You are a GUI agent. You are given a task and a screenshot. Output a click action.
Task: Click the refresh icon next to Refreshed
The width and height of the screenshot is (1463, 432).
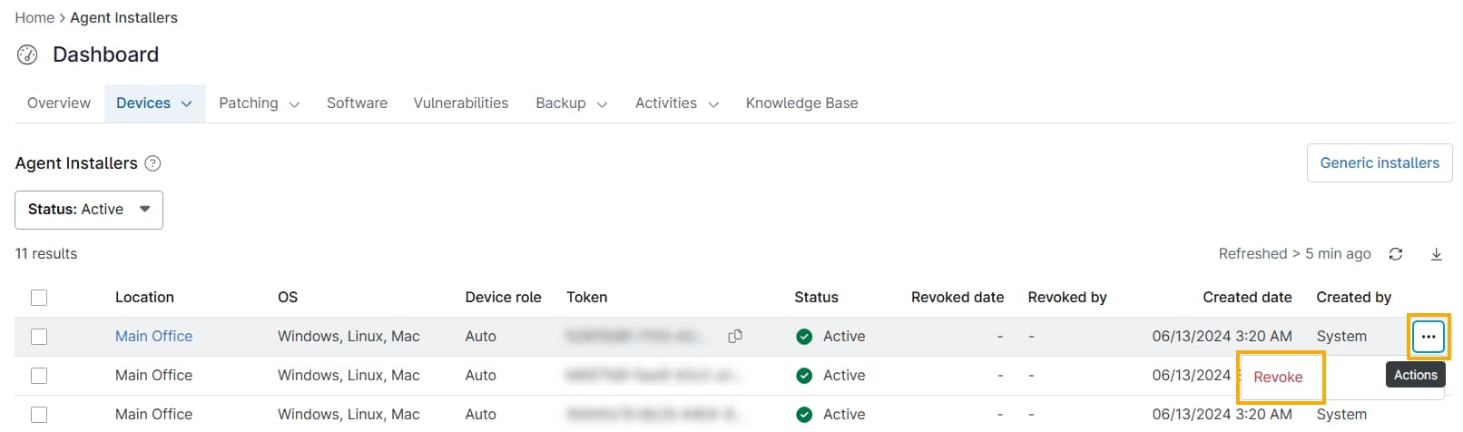click(1396, 254)
